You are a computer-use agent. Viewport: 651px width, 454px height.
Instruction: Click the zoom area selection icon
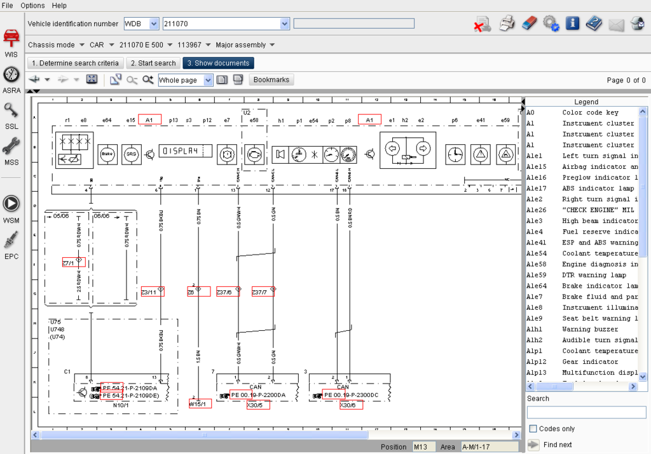point(116,79)
